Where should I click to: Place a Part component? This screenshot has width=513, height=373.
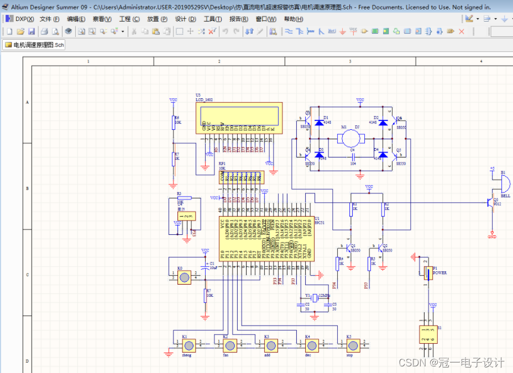coord(364,31)
